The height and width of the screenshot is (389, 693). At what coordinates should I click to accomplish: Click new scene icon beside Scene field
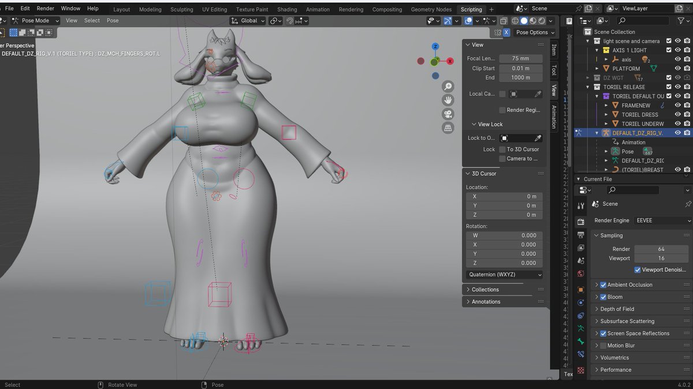coord(588,9)
